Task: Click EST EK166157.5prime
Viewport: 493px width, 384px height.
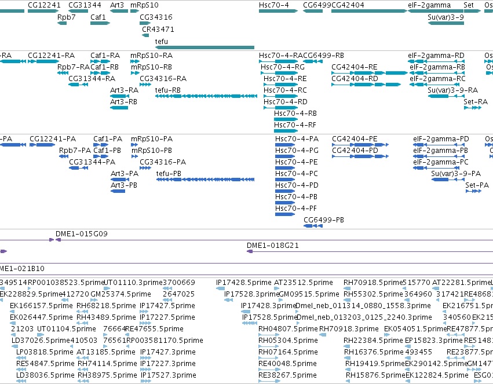Action: click(12, 312)
